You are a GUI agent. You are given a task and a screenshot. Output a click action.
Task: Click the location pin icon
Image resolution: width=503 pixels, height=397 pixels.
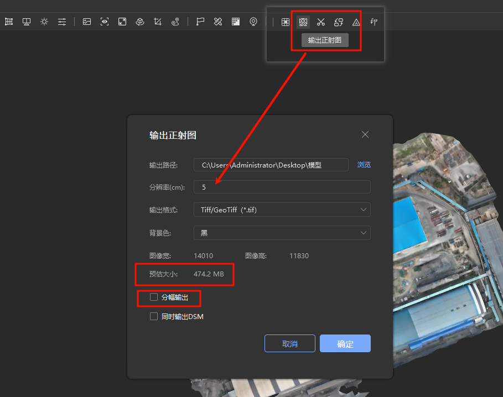point(253,22)
